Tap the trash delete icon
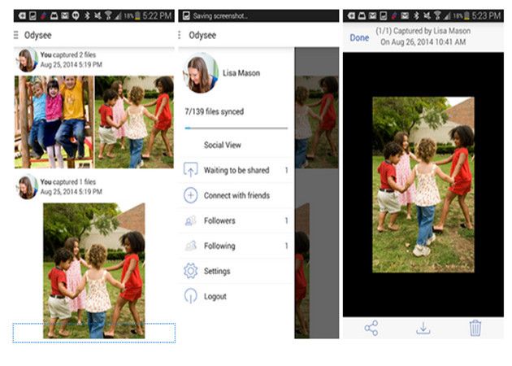 point(475,328)
